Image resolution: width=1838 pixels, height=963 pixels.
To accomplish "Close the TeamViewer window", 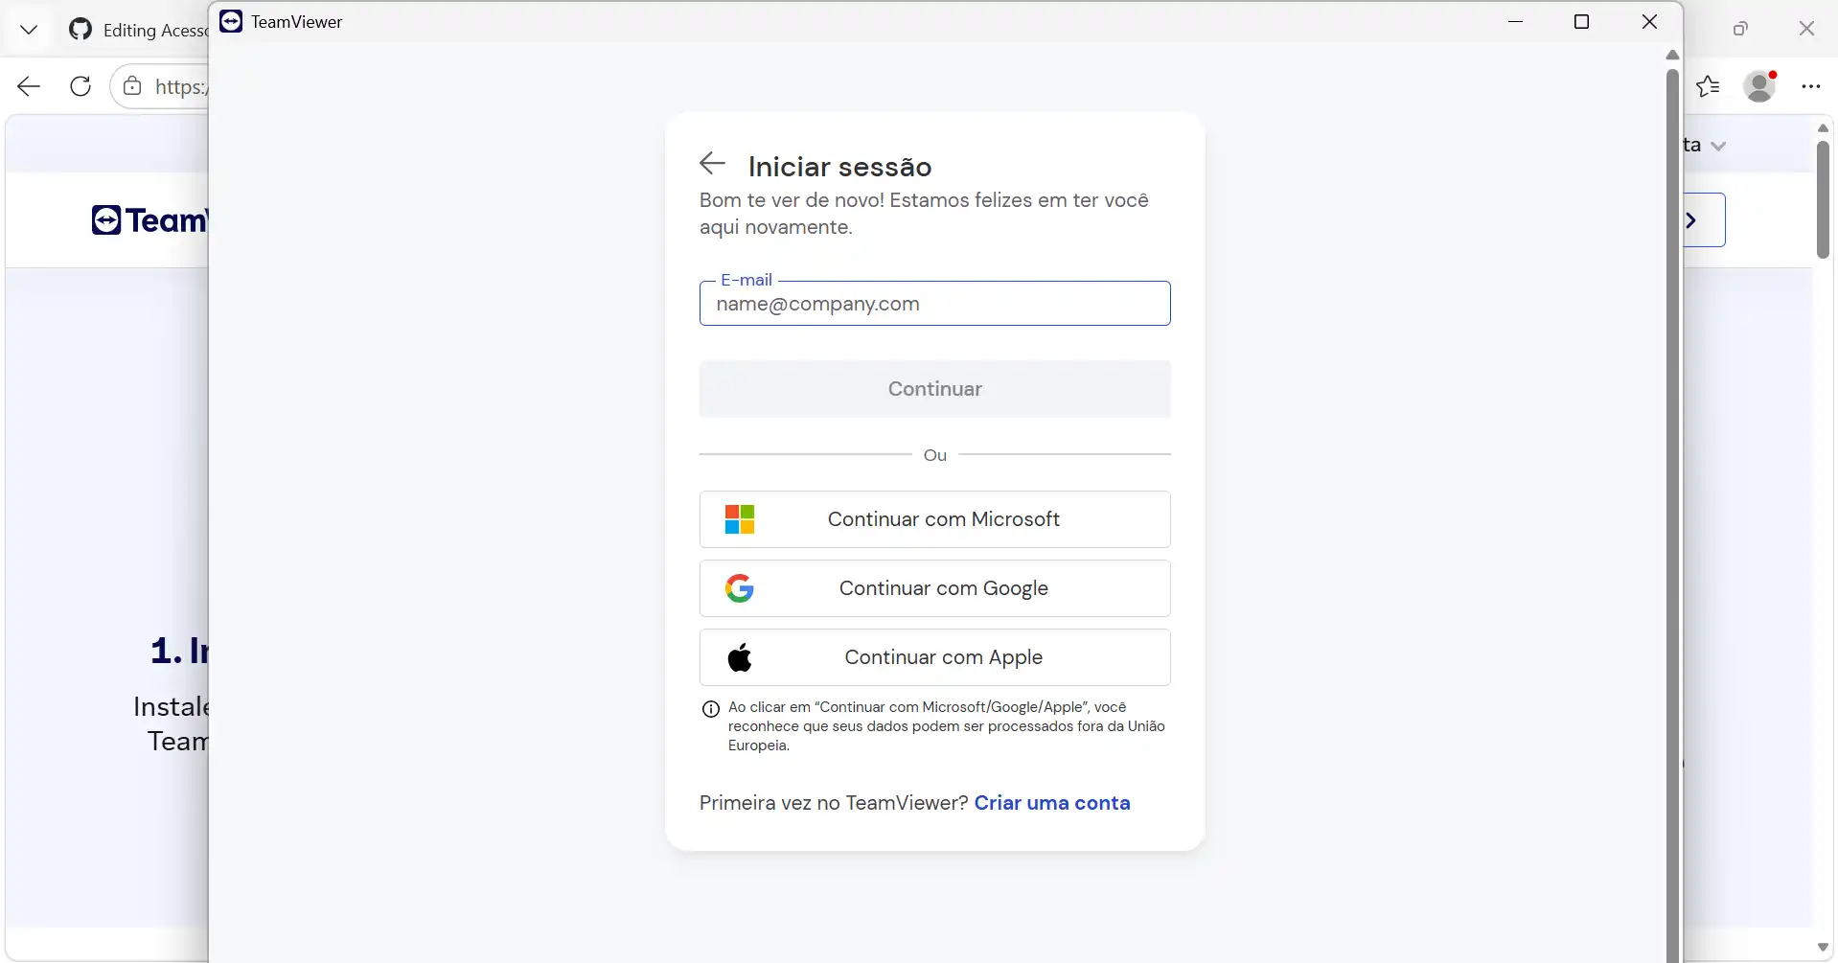I will click(1649, 21).
